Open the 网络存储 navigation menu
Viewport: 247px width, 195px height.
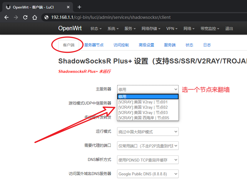151,29
